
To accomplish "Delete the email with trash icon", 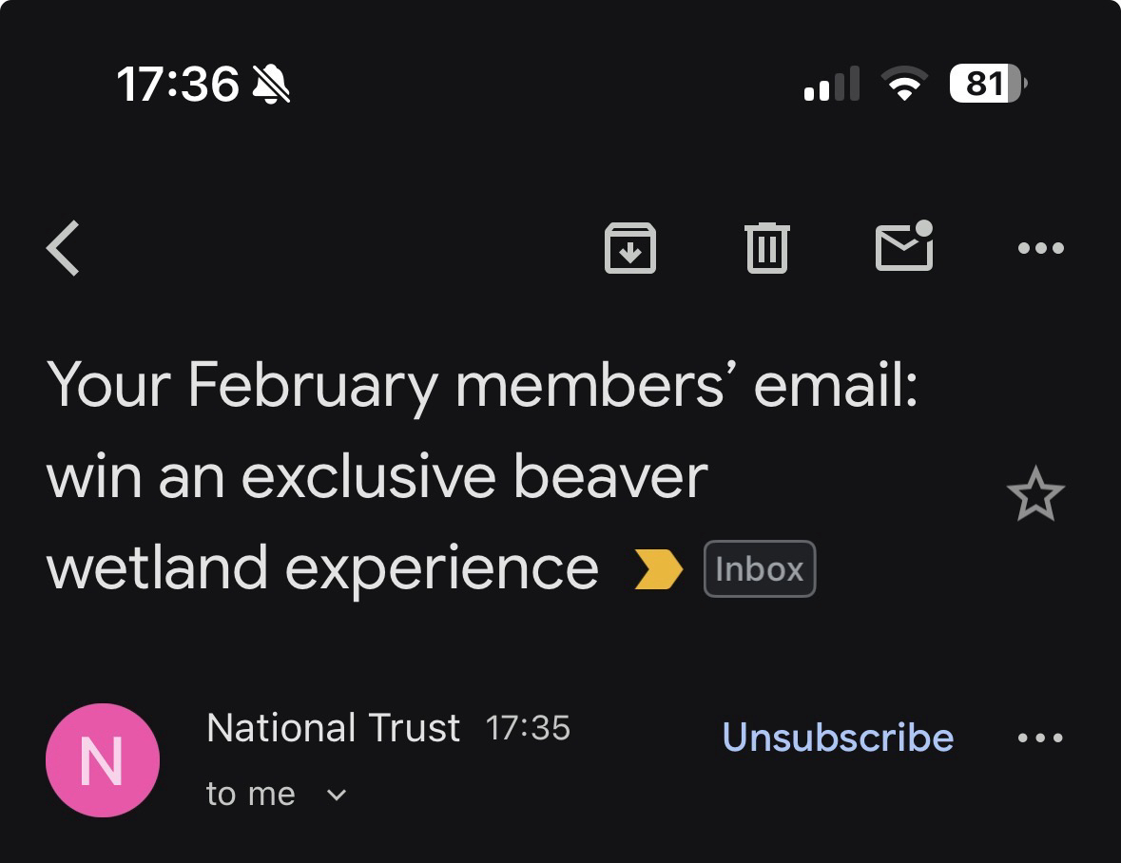I will pyautogui.click(x=766, y=248).
